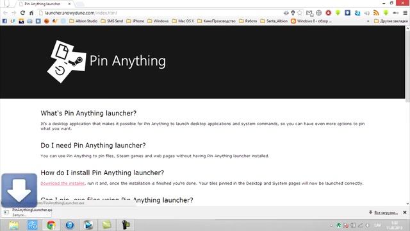Click the speaker volume extension icon
The width and height of the screenshot is (410, 231).
point(366,13)
